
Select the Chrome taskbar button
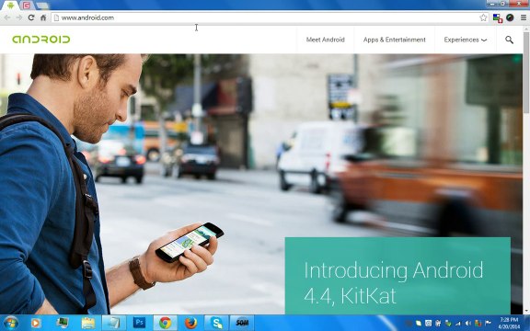tap(165, 323)
